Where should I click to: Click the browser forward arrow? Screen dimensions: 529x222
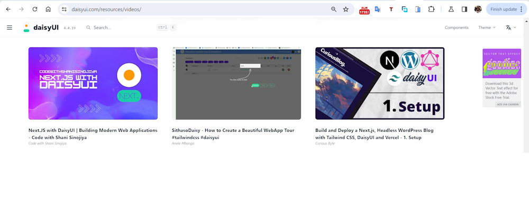(21, 9)
